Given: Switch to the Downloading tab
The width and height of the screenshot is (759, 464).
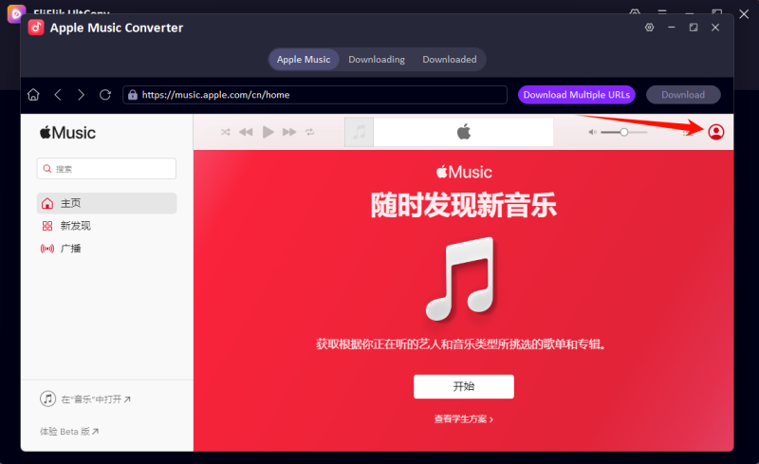Looking at the screenshot, I should point(377,59).
